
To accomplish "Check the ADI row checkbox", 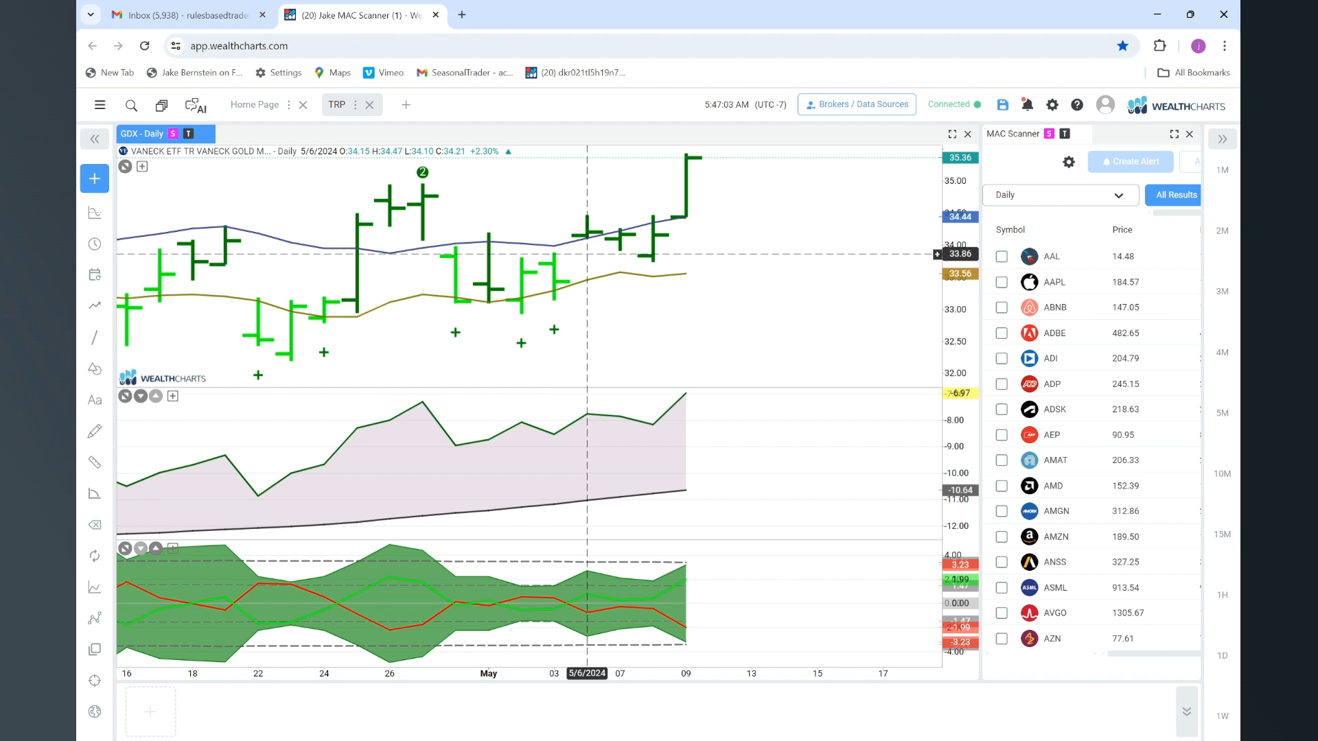I will point(1002,358).
